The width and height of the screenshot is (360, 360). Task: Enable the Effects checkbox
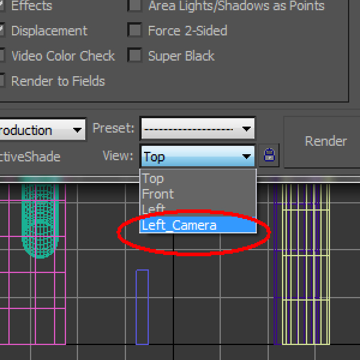pos(2,6)
